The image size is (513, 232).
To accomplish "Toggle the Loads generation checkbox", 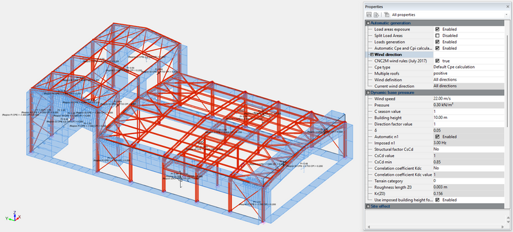I will click(437, 42).
